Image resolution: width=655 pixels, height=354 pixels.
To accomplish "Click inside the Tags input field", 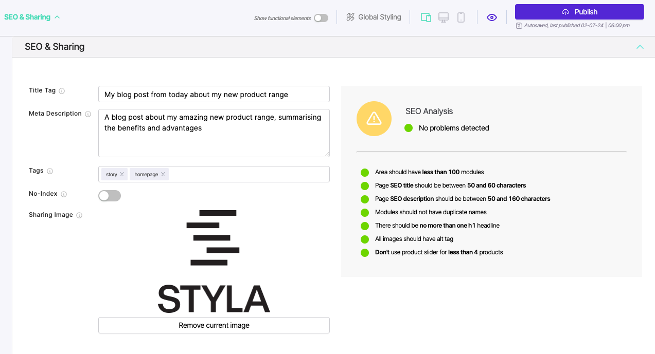I will (214, 174).
